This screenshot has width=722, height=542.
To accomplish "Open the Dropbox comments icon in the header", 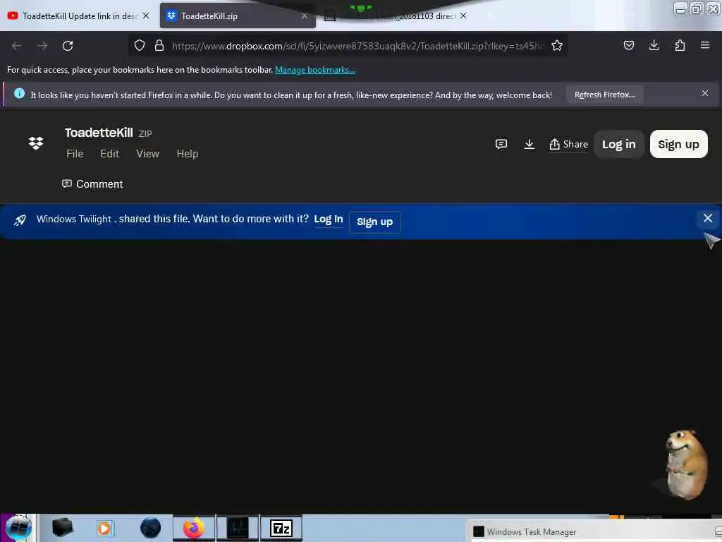I will [501, 144].
